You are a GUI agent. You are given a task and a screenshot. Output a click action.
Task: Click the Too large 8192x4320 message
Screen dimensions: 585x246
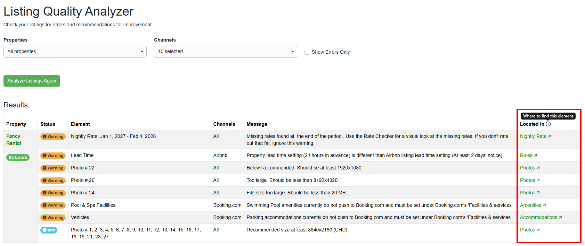pyautogui.click(x=293, y=180)
